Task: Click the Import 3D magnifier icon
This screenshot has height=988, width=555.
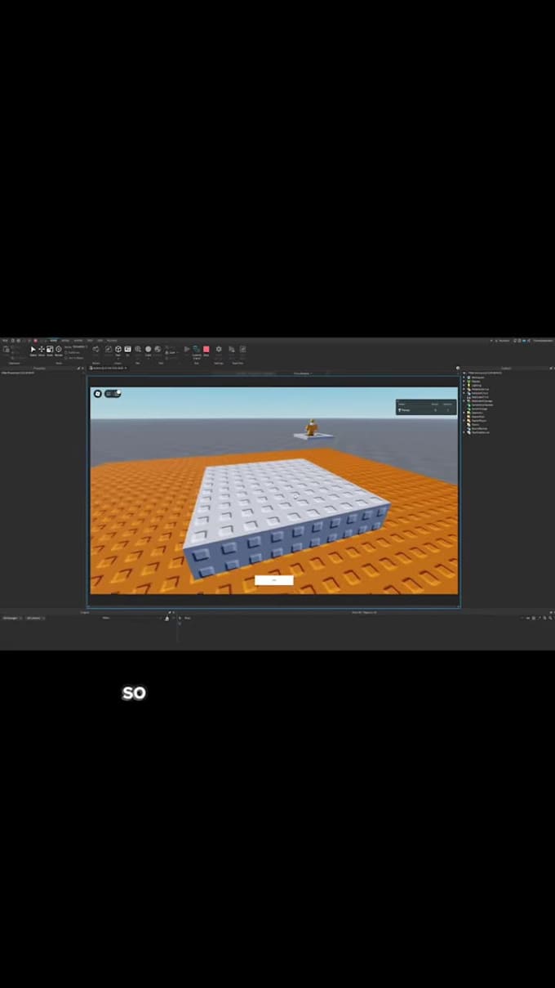Action: coord(138,350)
